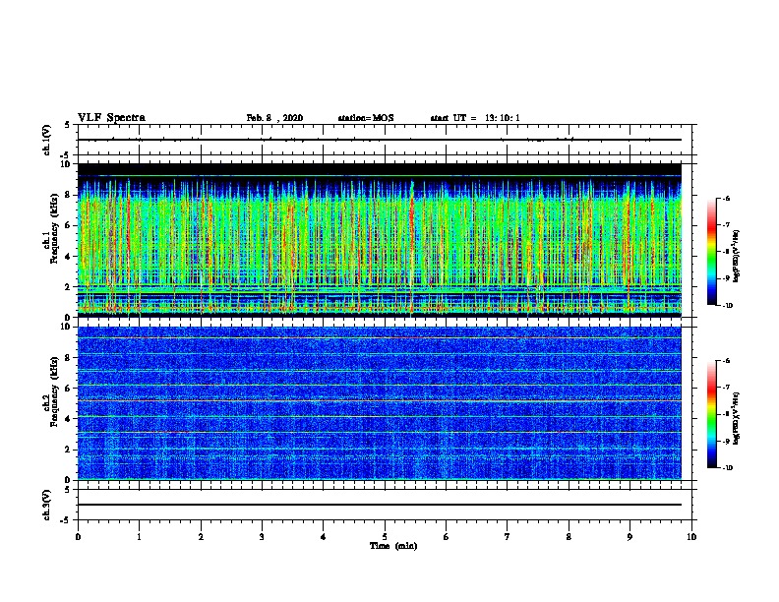Image resolution: width=779 pixels, height=602 pixels.
Task: Click the "start UT = 13:10: 1" text
Action: pos(475,118)
